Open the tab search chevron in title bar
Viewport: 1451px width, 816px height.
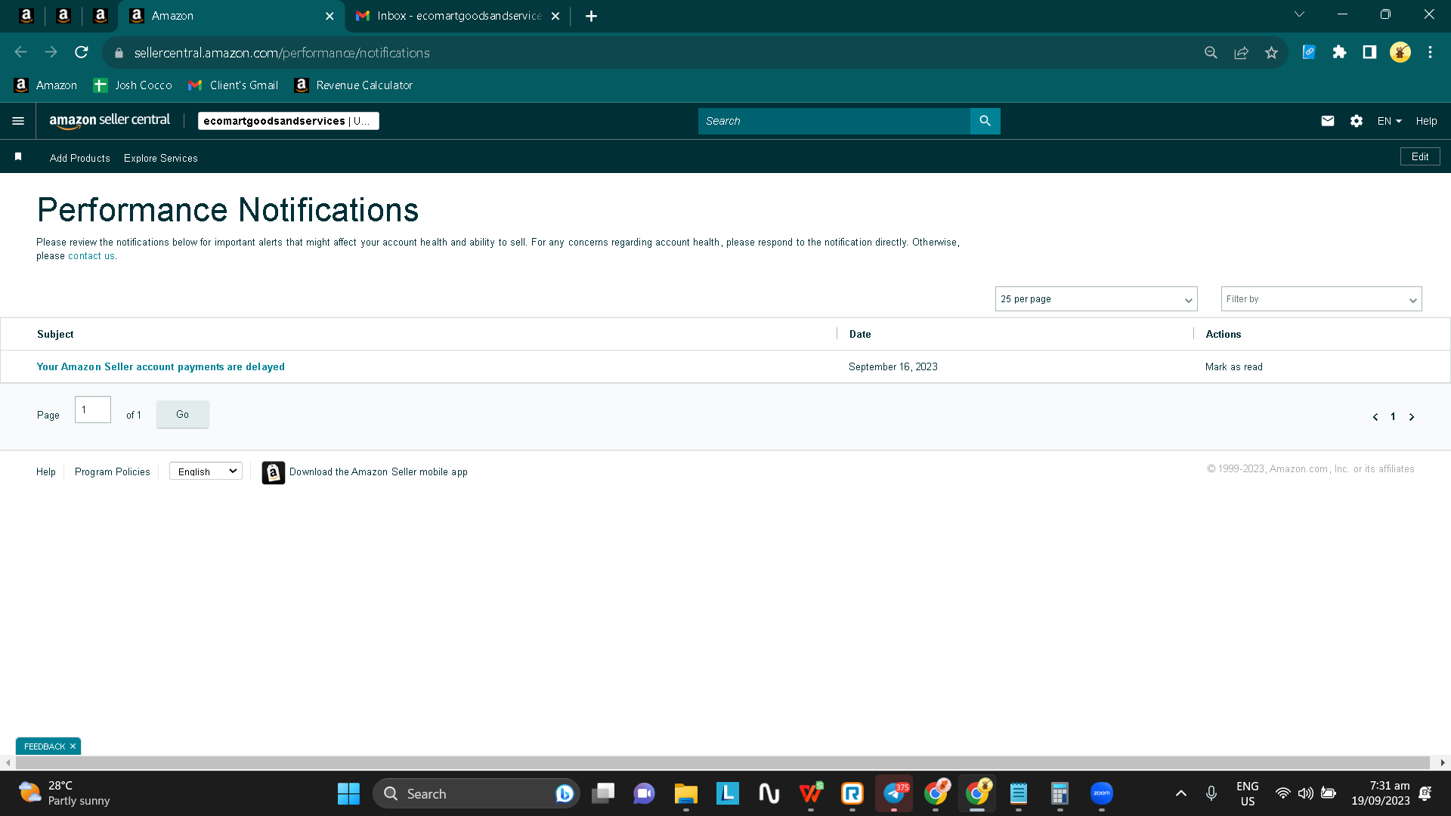1299,14
